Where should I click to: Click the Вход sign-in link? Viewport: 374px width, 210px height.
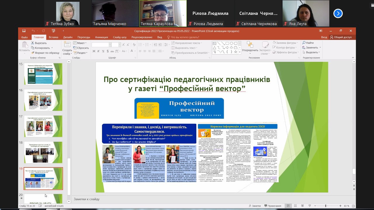click(324, 37)
